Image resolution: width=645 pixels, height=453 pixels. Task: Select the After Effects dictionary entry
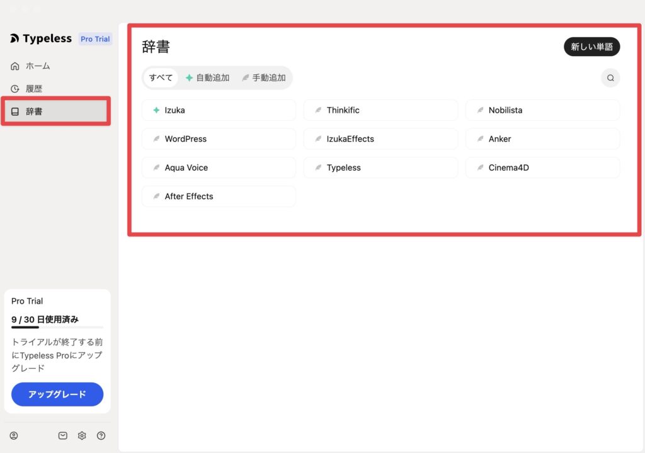219,197
